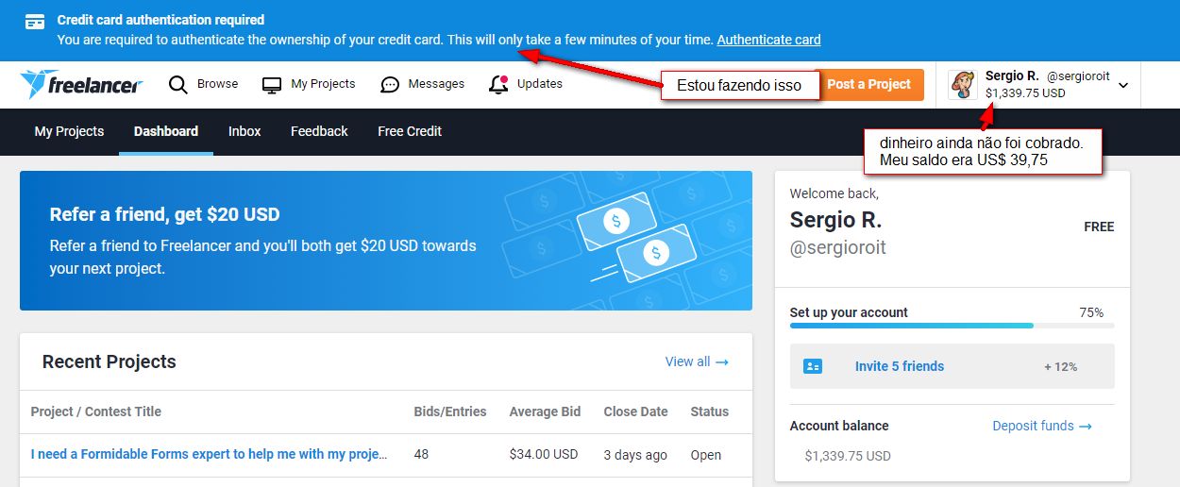Open the Messages chat bubble icon
The height and width of the screenshot is (487, 1180).
tap(390, 85)
